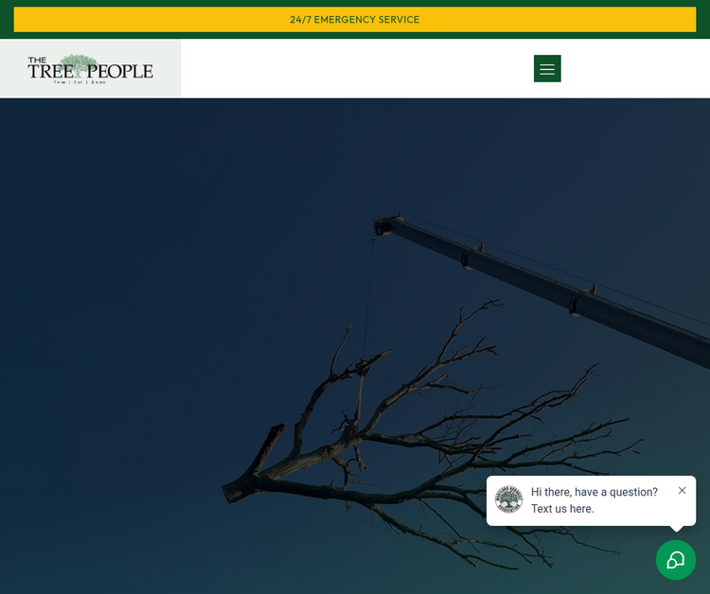710x594 pixels.
Task: Click the empty white header area
Action: (360, 69)
